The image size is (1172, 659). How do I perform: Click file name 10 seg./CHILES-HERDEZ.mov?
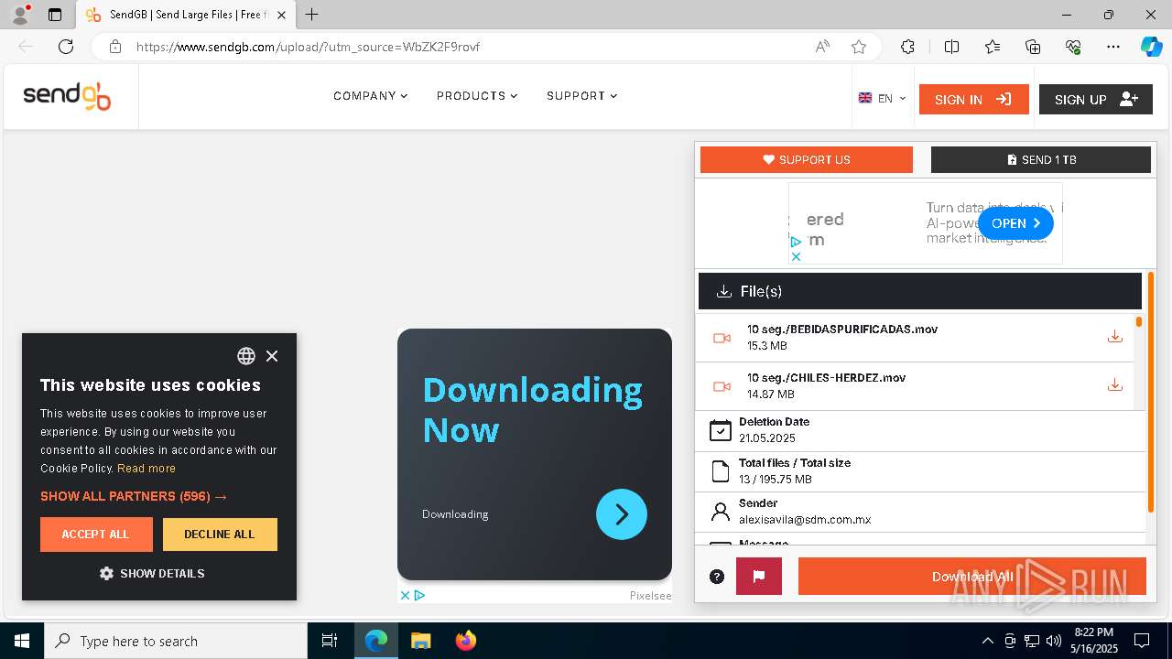(x=827, y=377)
